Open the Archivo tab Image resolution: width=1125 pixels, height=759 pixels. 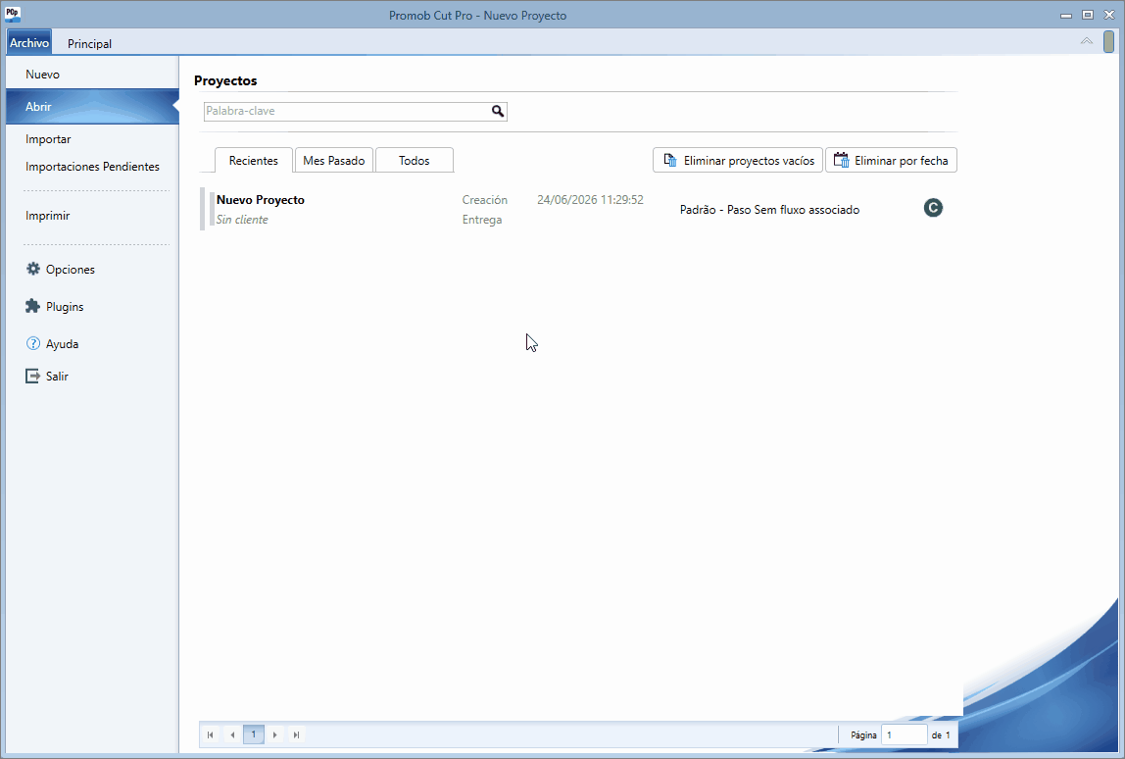pos(29,43)
